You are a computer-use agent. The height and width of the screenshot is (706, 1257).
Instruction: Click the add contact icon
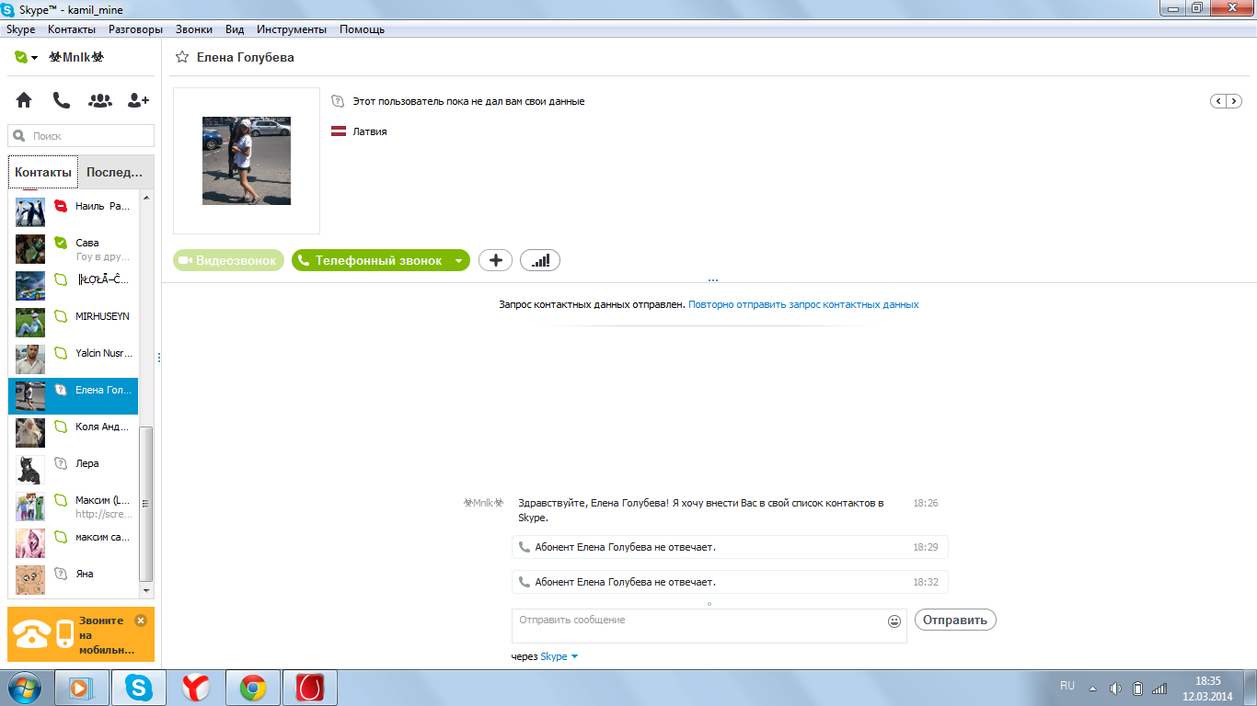[138, 100]
